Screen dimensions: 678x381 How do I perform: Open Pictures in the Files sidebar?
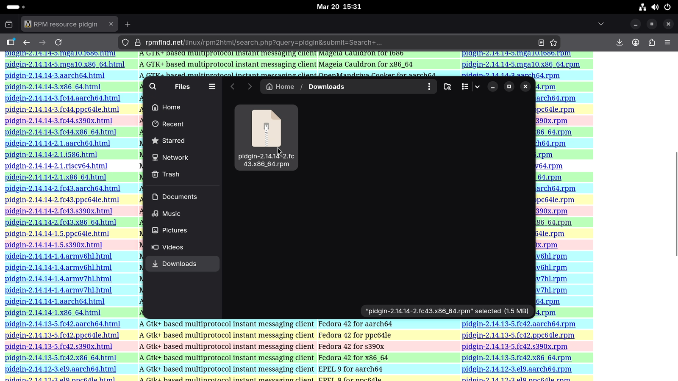(182, 230)
